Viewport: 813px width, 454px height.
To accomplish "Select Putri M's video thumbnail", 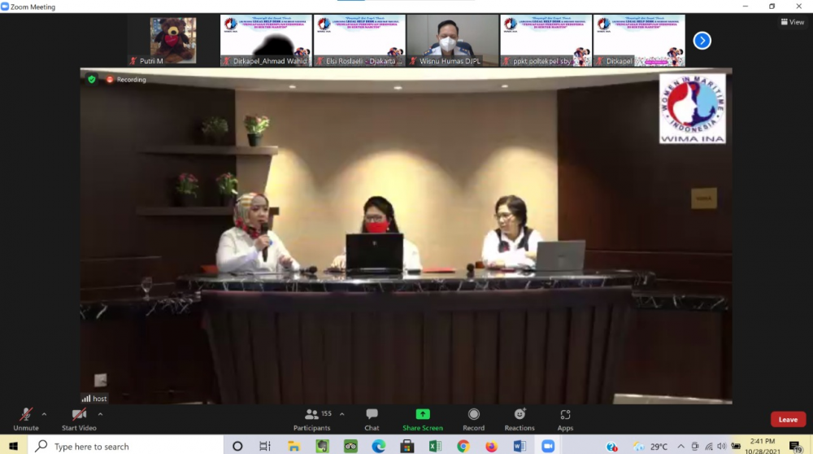I will point(173,41).
